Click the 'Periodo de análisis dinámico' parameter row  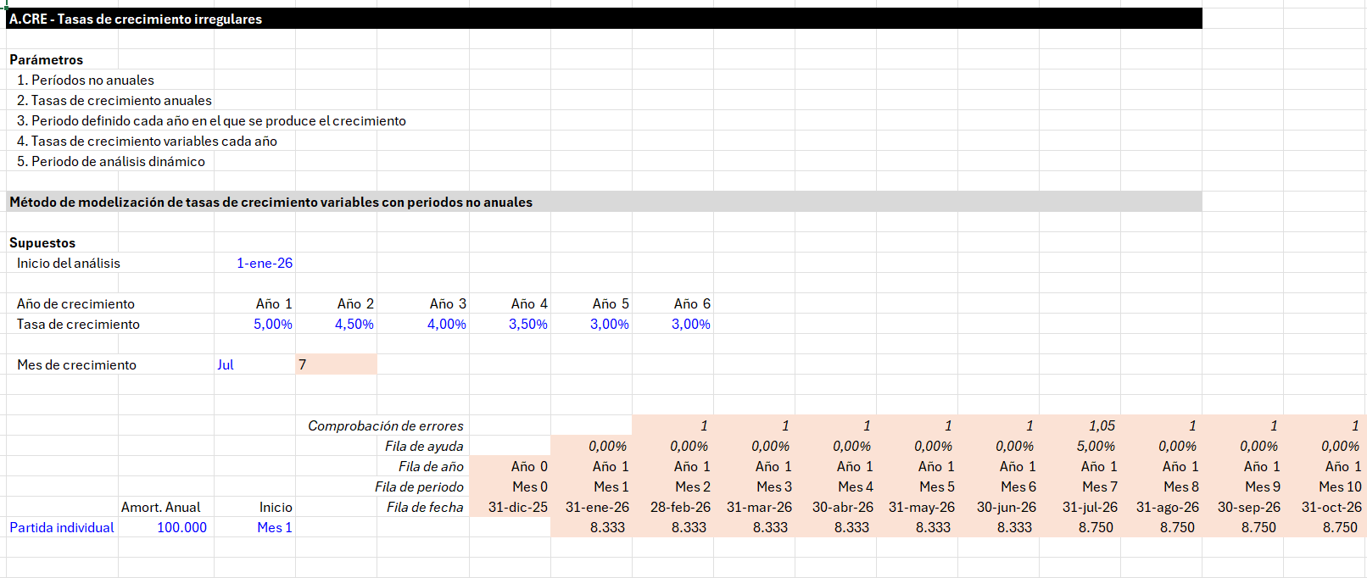[110, 161]
